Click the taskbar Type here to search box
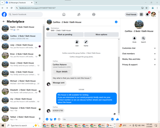Viewport: 160px width, 128px height. coord(24,125)
